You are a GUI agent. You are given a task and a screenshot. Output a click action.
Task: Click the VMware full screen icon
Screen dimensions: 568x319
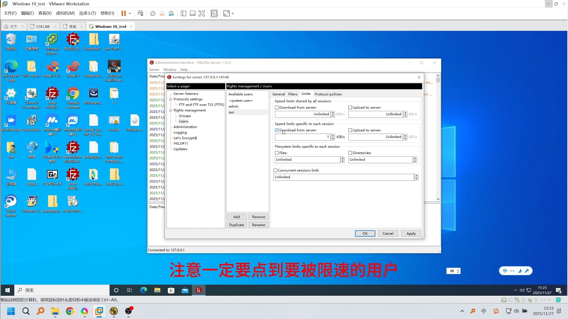click(x=202, y=13)
